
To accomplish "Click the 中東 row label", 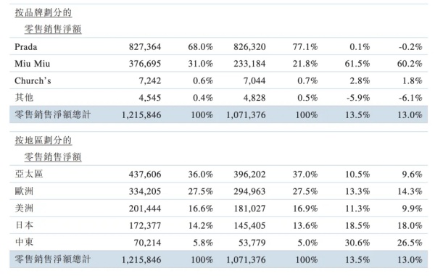I will click(x=24, y=242).
